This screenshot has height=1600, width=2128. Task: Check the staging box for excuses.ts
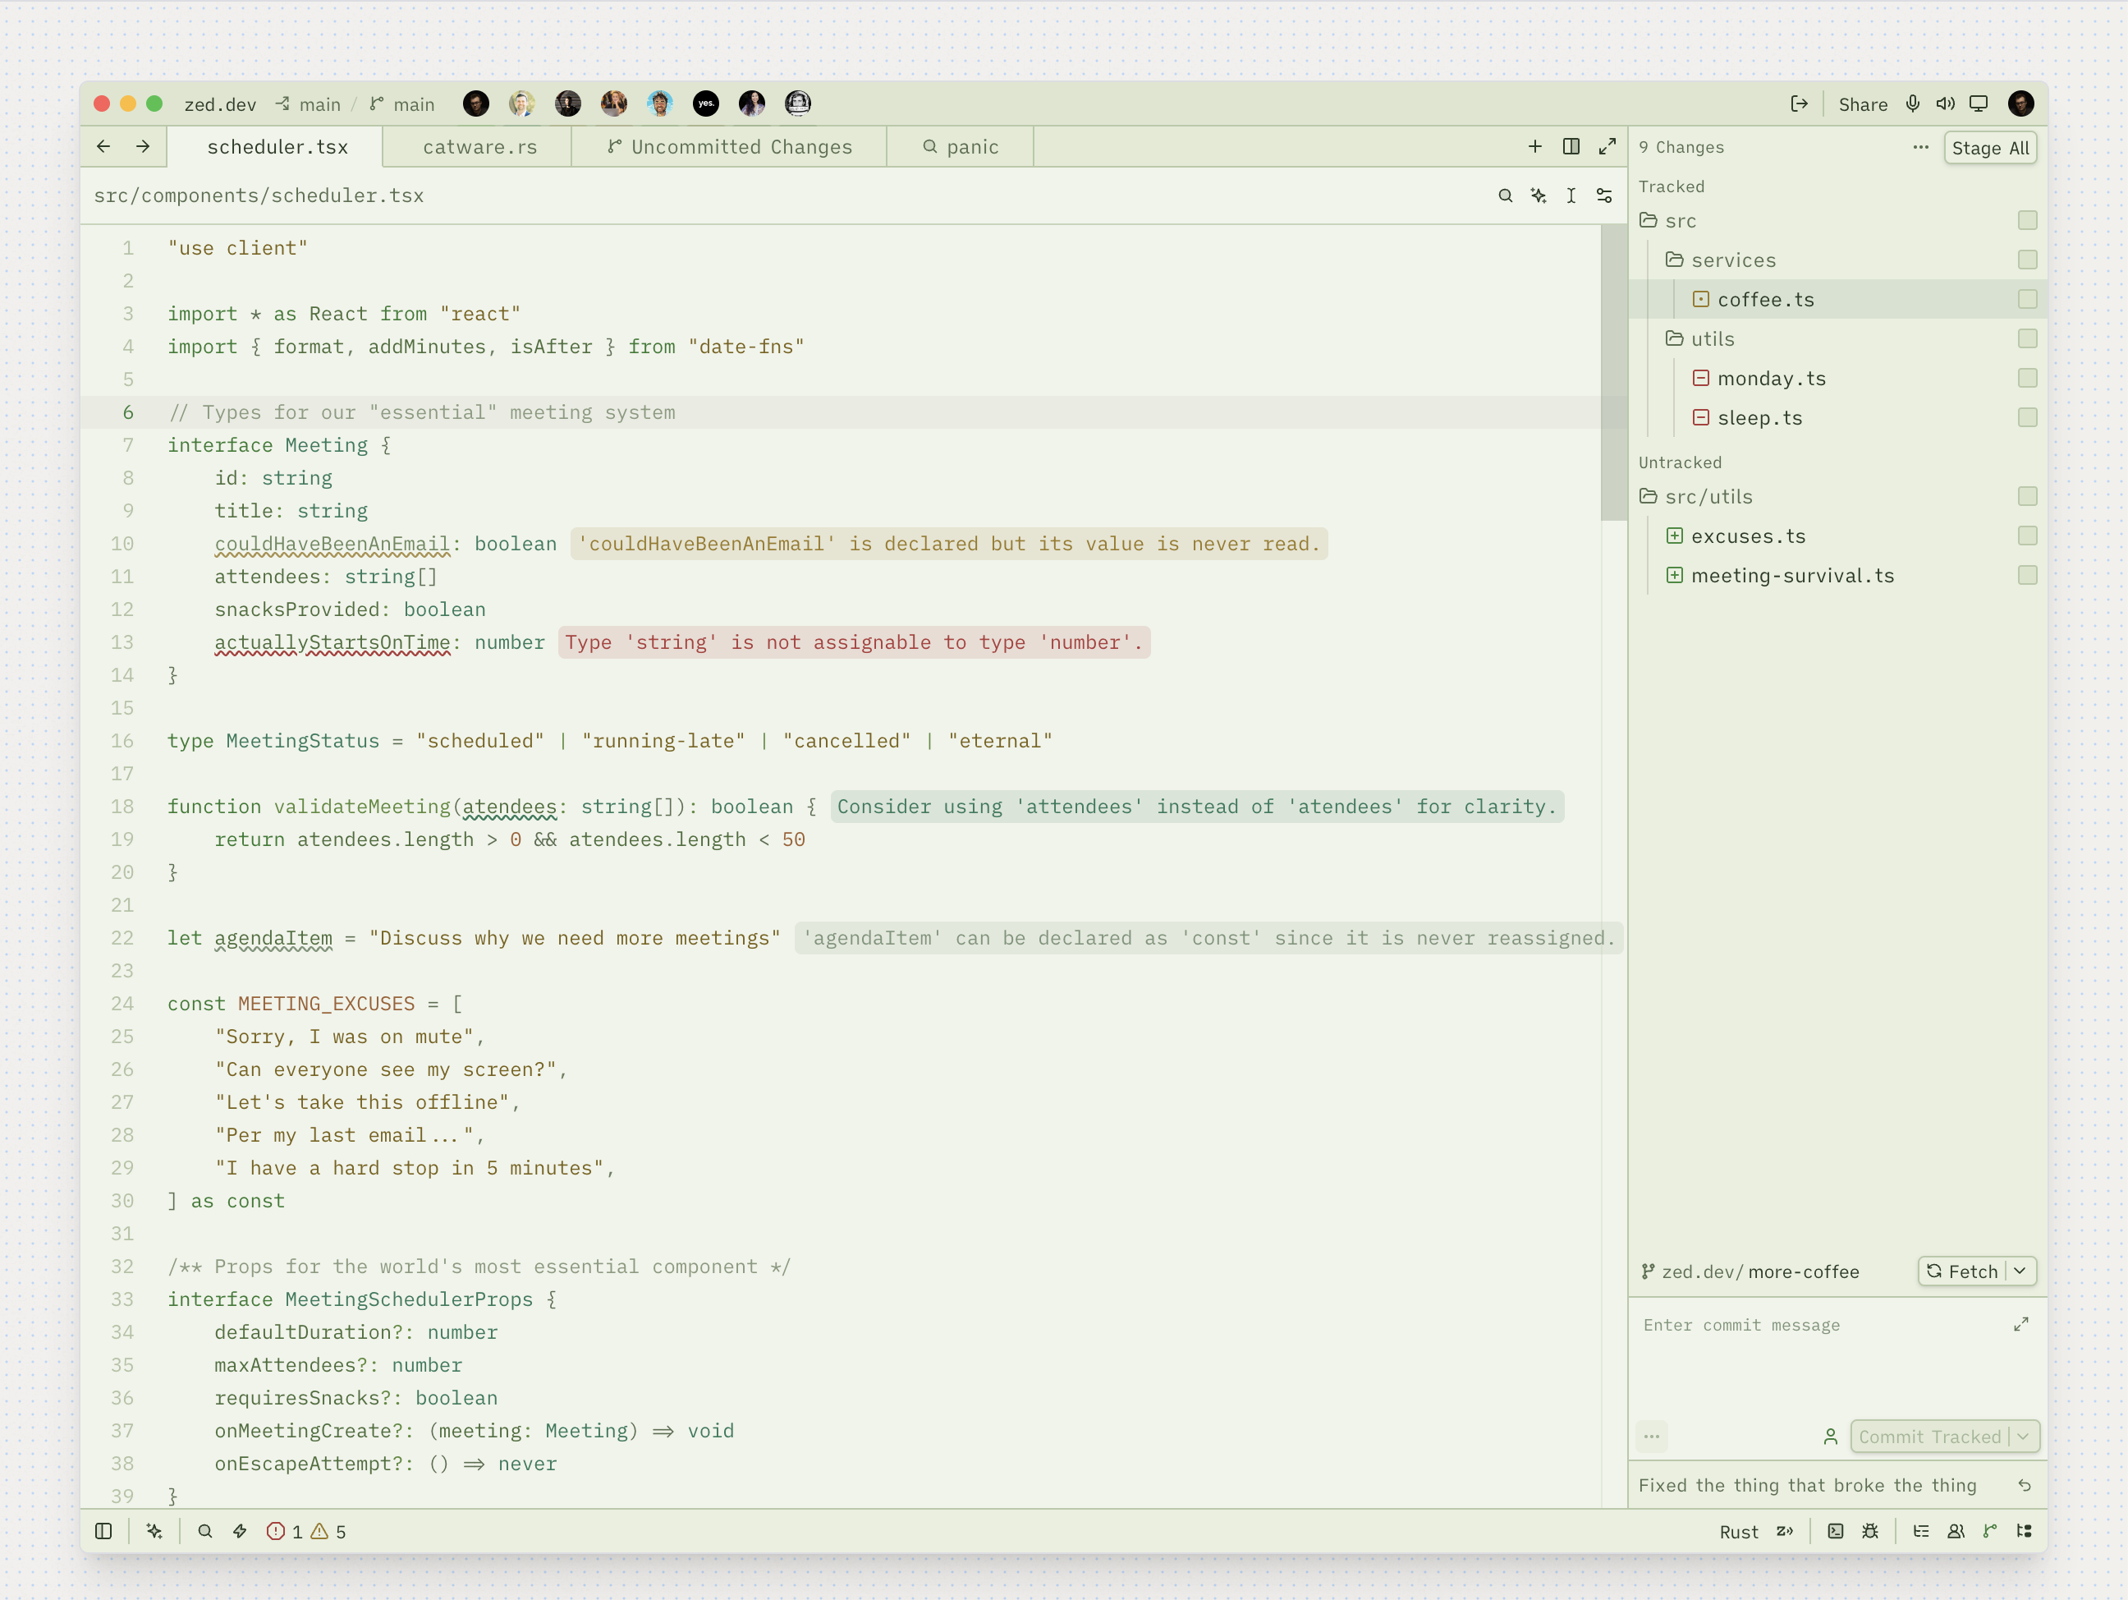[2028, 536]
